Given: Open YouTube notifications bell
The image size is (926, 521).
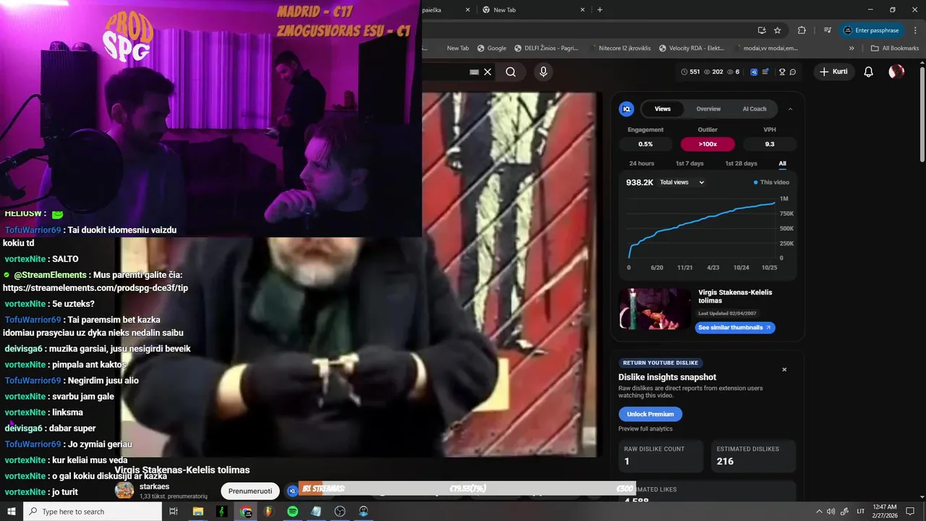Looking at the screenshot, I should pyautogui.click(x=869, y=72).
